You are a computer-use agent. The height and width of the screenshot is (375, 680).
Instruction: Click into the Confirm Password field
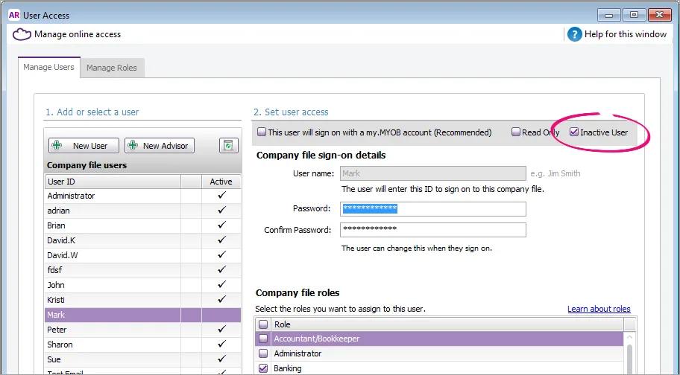click(x=432, y=230)
